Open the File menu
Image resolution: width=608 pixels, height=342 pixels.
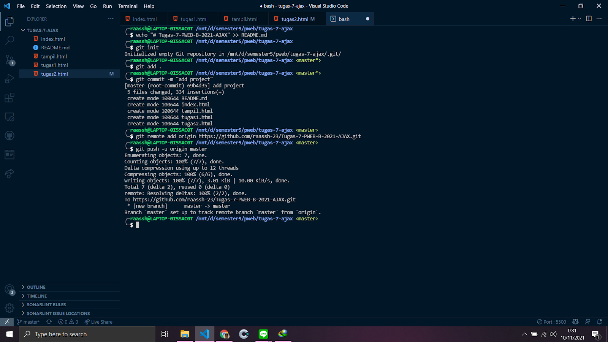click(21, 6)
